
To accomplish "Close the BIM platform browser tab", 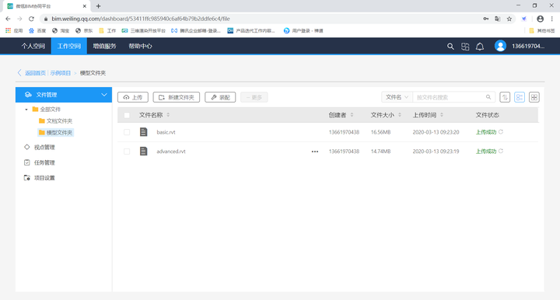I will pyautogui.click(x=85, y=6).
